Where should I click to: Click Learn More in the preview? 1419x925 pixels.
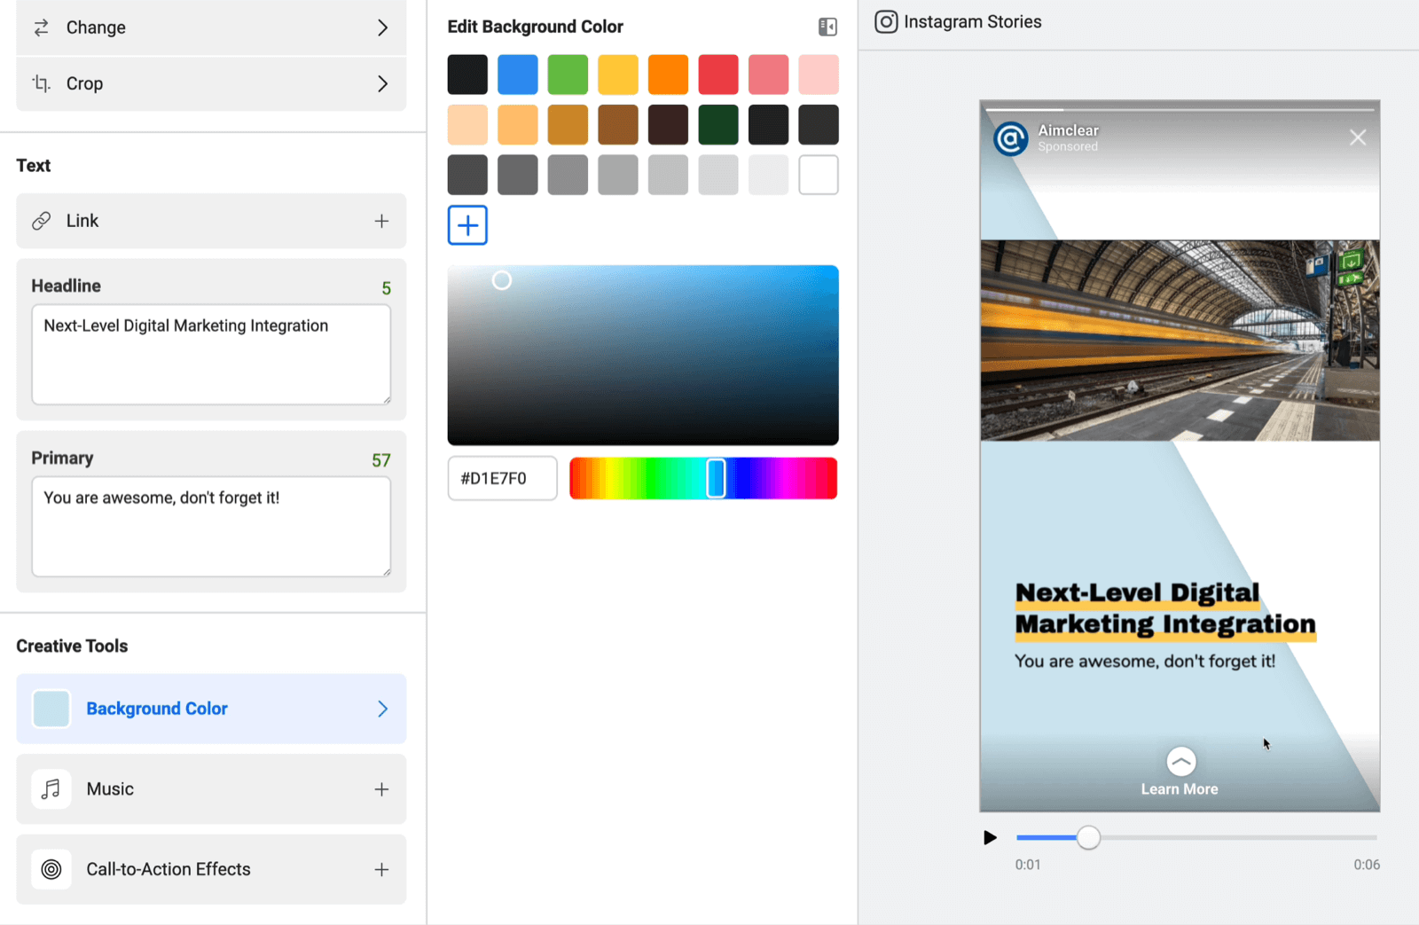click(1180, 789)
